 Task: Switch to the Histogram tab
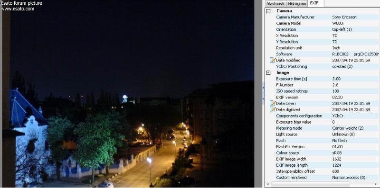(x=297, y=4)
